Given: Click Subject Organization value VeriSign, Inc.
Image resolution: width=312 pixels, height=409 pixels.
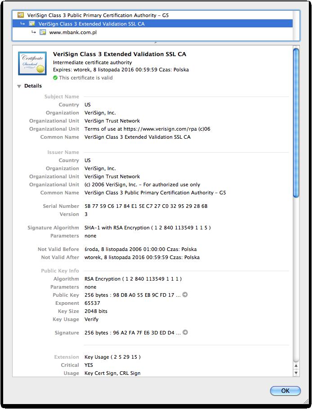Looking at the screenshot, I should coord(100,113).
